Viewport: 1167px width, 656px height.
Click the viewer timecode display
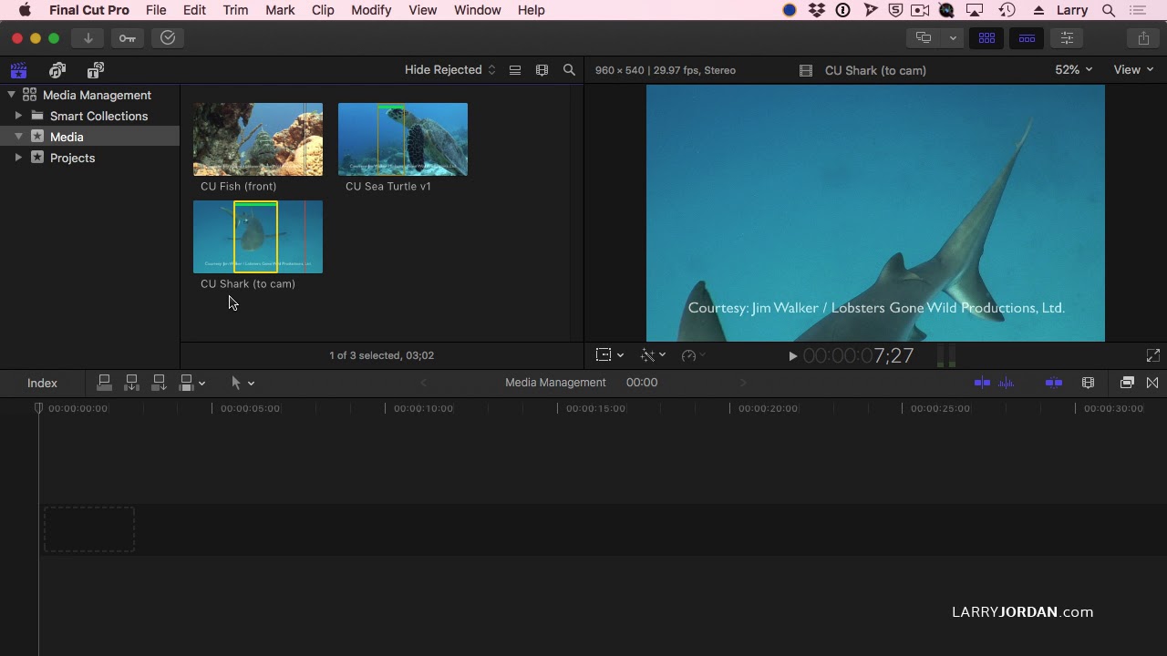(x=858, y=356)
